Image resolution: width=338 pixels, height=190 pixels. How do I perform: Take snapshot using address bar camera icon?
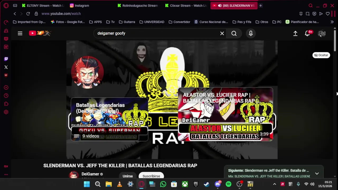coord(308,14)
